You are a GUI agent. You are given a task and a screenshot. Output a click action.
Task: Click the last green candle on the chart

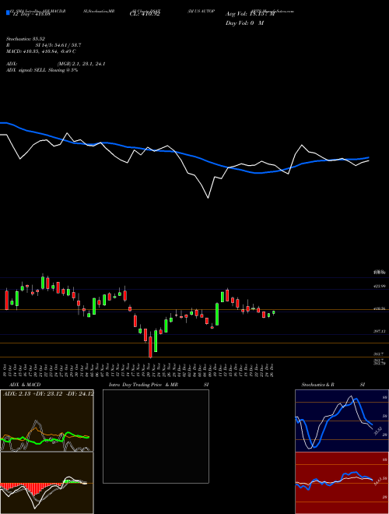(x=274, y=312)
